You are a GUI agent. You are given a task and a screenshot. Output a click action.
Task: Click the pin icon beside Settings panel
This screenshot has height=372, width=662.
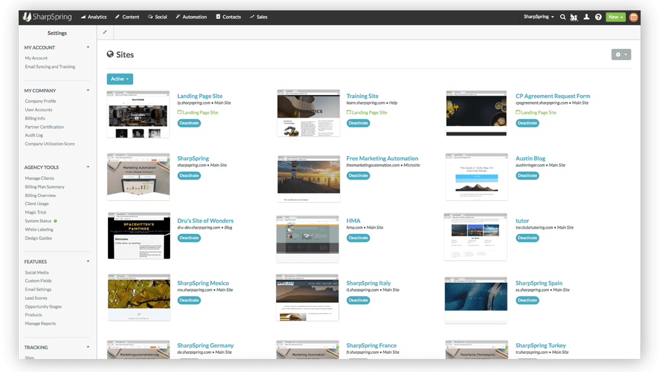pyautogui.click(x=105, y=32)
